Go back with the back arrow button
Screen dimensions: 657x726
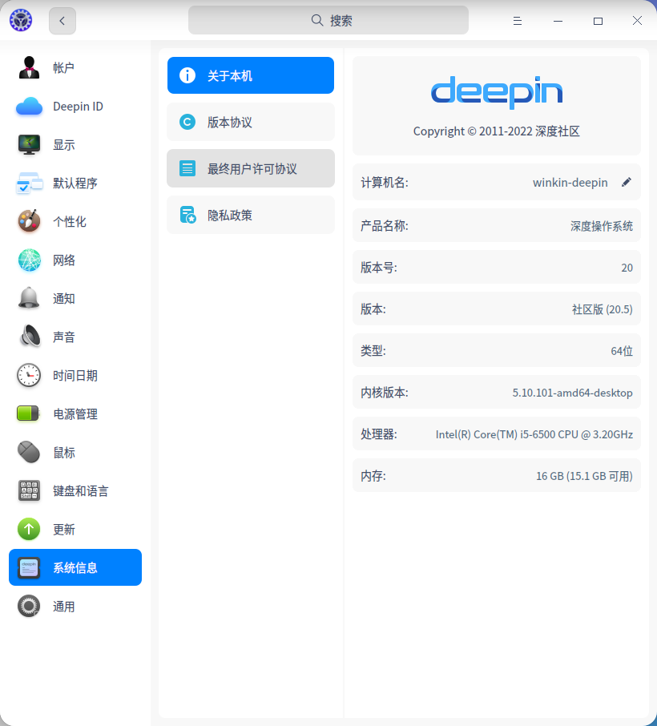[x=62, y=21]
